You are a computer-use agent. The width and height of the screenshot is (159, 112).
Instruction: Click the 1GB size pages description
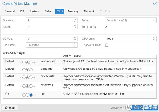tap(102, 69)
